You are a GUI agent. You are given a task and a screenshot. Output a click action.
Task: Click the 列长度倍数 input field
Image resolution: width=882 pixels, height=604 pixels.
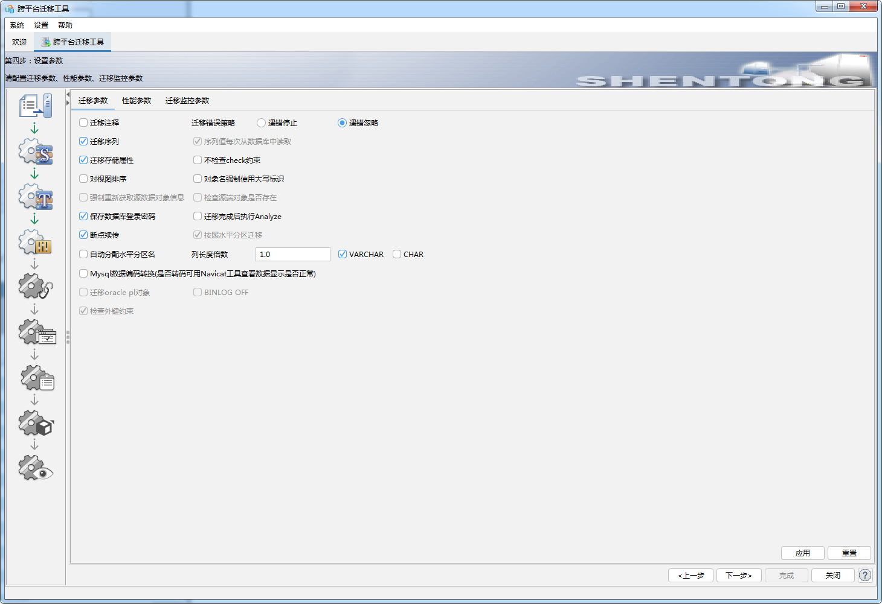(x=292, y=255)
